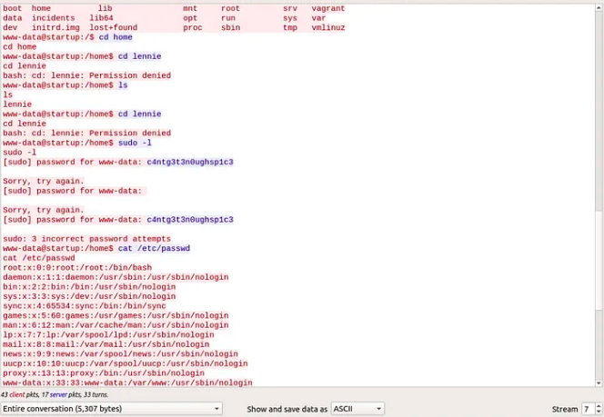Click 'lib64' in the directory listing

click(x=101, y=18)
